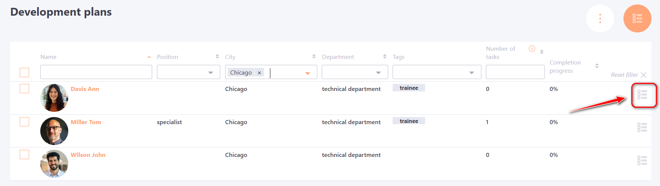Expand the Tags filter dropdown
Image resolution: width=660 pixels, height=186 pixels.
click(437, 72)
